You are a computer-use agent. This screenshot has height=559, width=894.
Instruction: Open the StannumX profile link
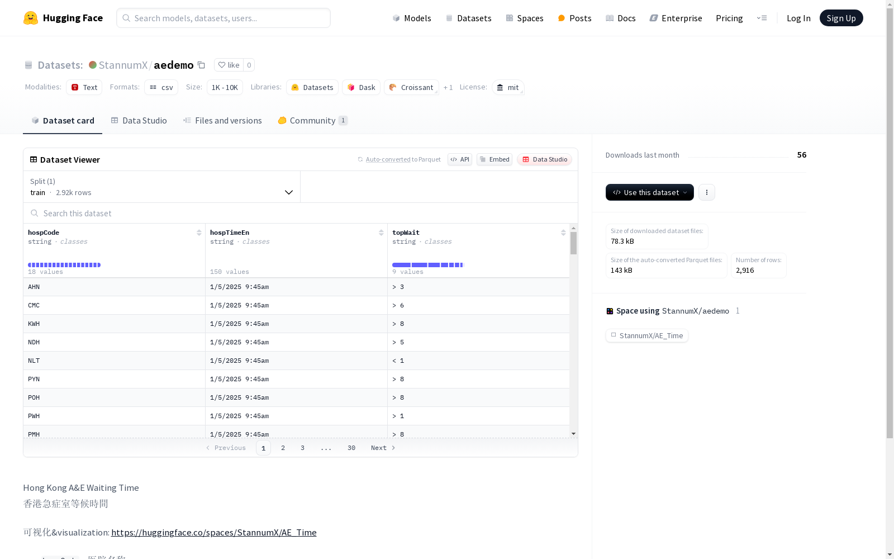123,65
